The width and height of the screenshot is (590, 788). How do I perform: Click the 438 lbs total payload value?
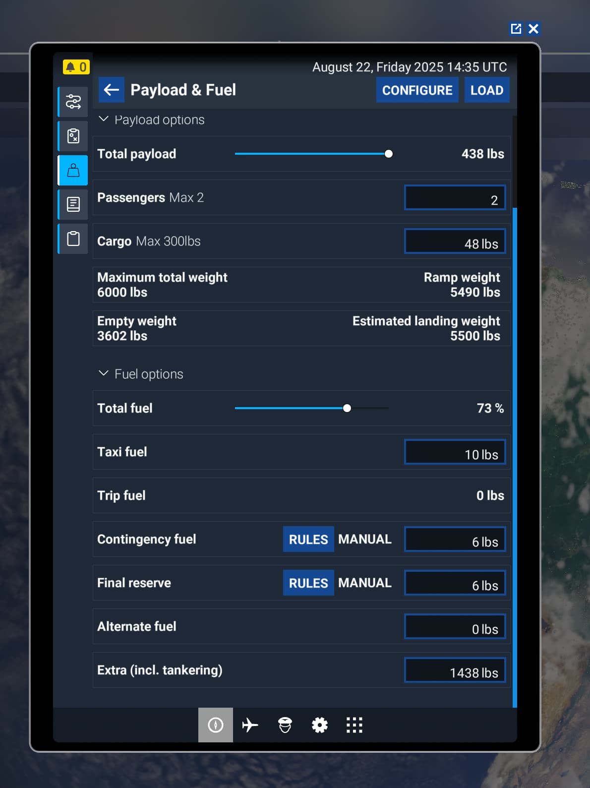pyautogui.click(x=483, y=154)
